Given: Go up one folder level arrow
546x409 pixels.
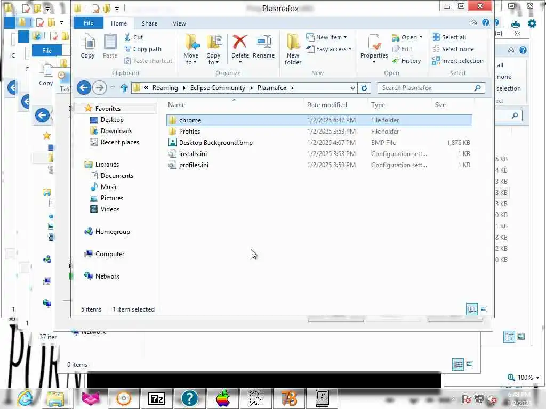Looking at the screenshot, I should pyautogui.click(x=124, y=88).
